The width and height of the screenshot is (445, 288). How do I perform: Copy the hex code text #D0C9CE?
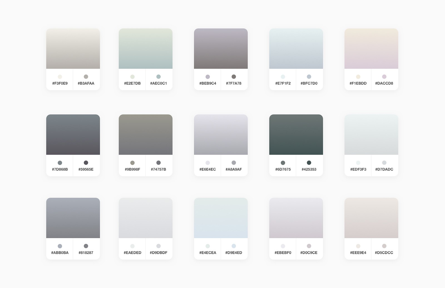[x=309, y=253]
